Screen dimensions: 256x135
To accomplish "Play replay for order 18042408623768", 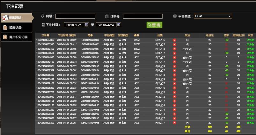I will coord(174,92).
